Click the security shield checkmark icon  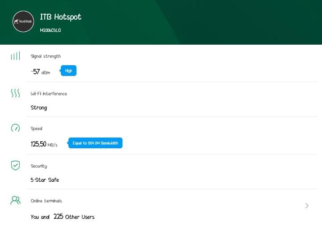pyautogui.click(x=15, y=165)
